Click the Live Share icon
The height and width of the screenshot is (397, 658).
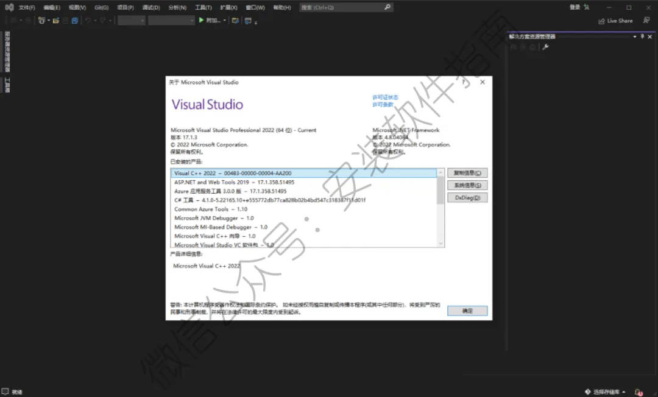[601, 21]
